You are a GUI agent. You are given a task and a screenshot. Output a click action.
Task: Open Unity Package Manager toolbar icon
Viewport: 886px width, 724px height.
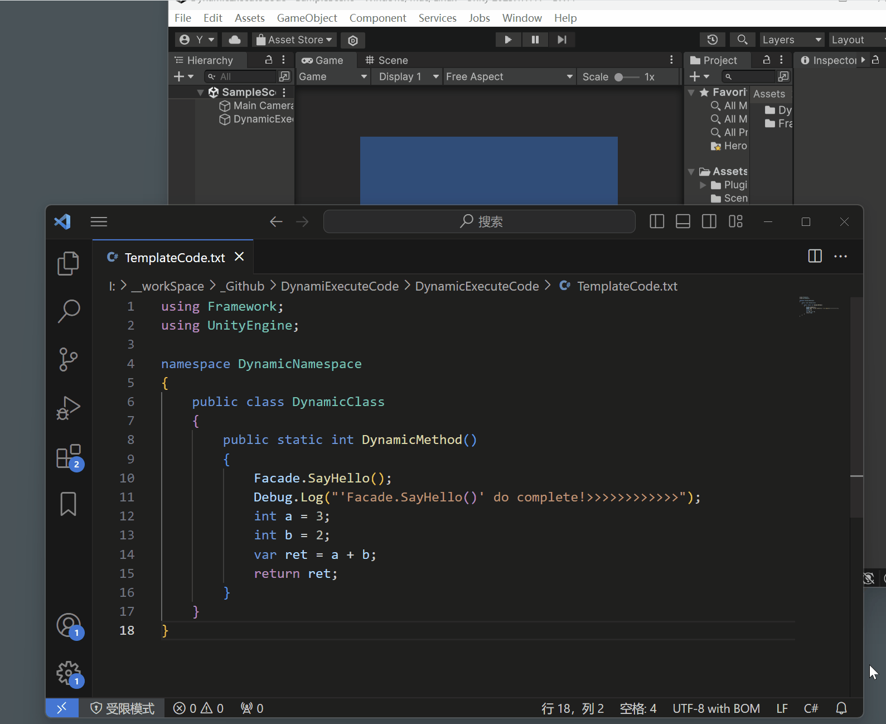pos(352,40)
